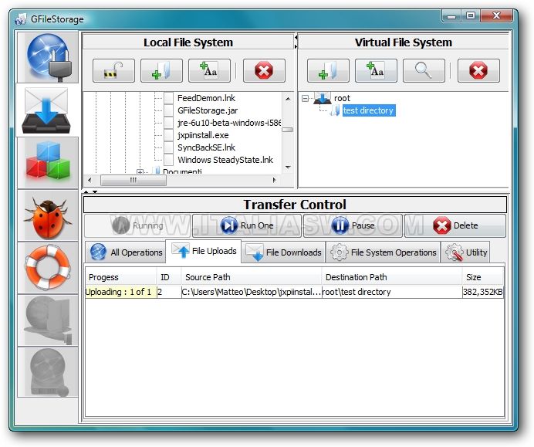Click the Aa rename icon in Local File System
Image resolution: width=534 pixels, height=447 pixels.
(209, 70)
